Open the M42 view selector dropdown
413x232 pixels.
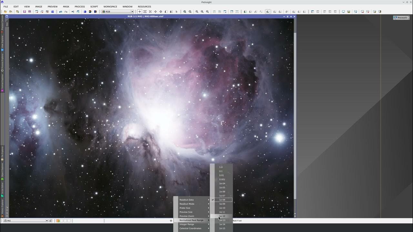[x=25, y=221]
